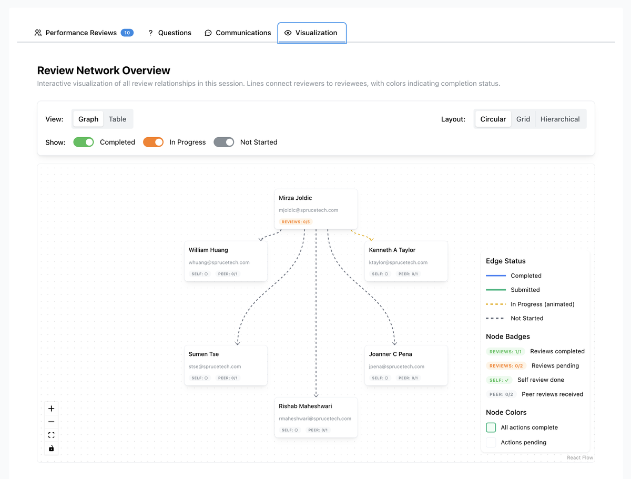The height and width of the screenshot is (479, 631).
Task: Click the Not Started legend label under Edge Status
Action: click(527, 318)
